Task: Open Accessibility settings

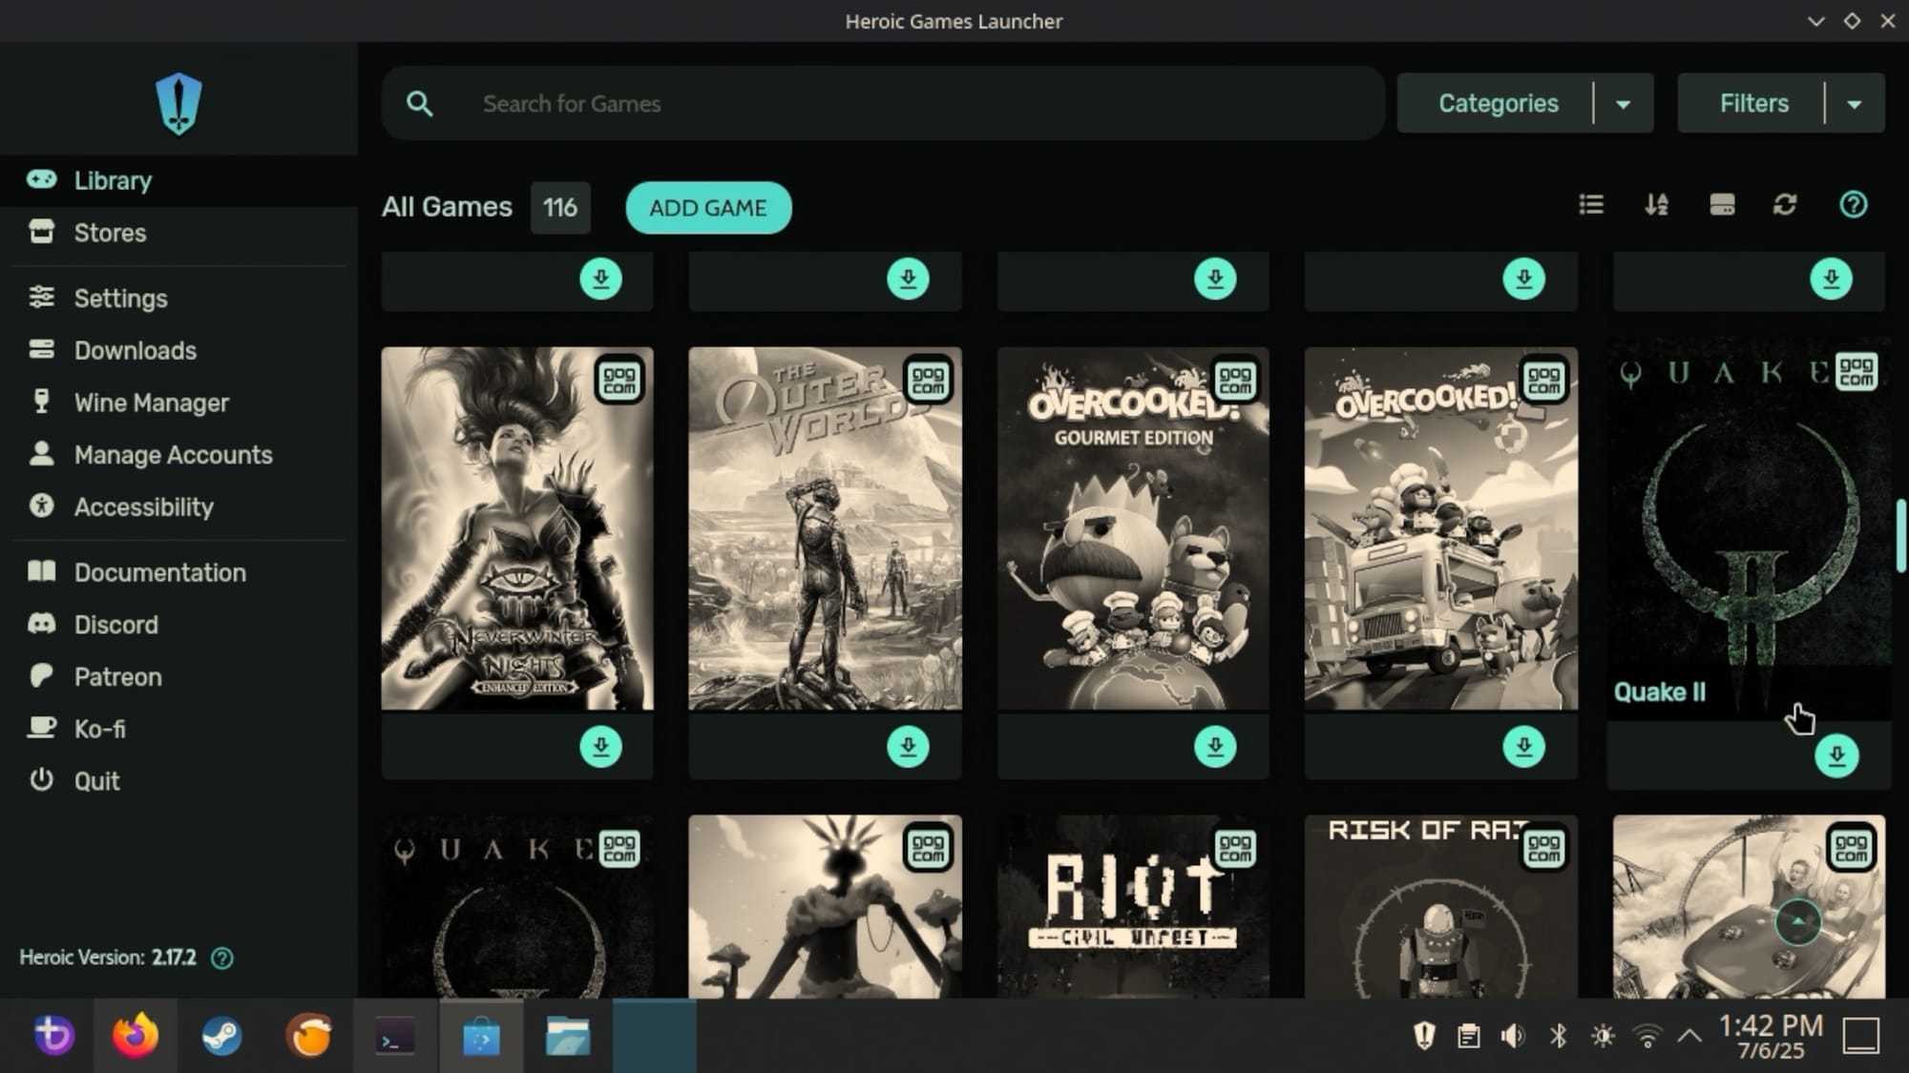Action: click(x=178, y=506)
